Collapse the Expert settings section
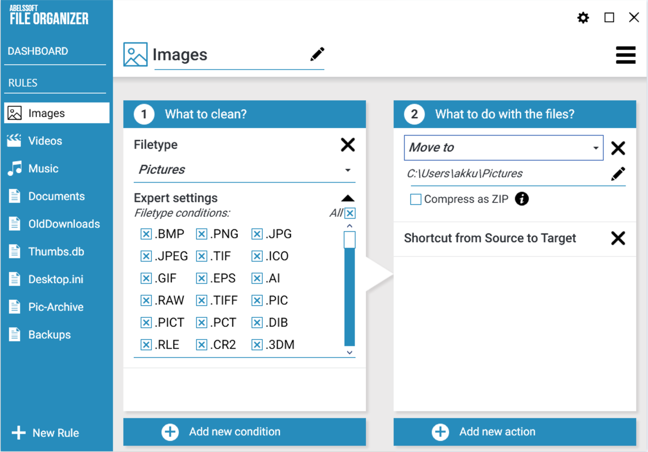 [x=348, y=197]
